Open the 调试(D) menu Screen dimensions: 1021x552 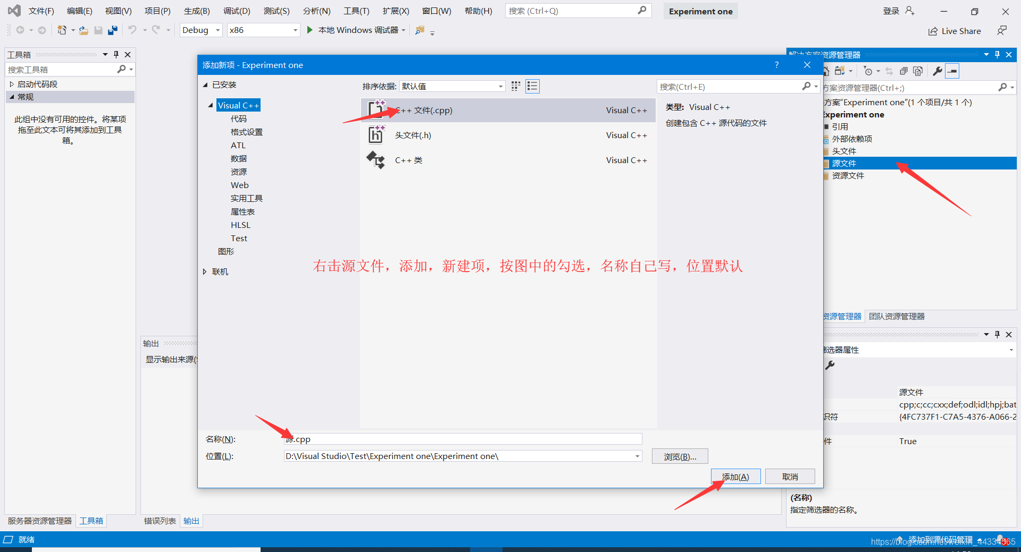[237, 11]
